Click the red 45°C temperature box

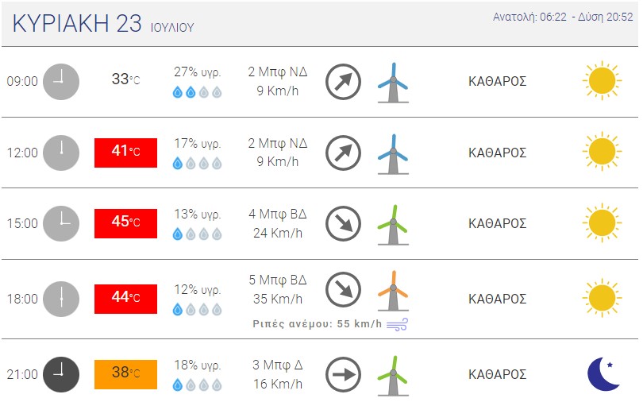(126, 223)
